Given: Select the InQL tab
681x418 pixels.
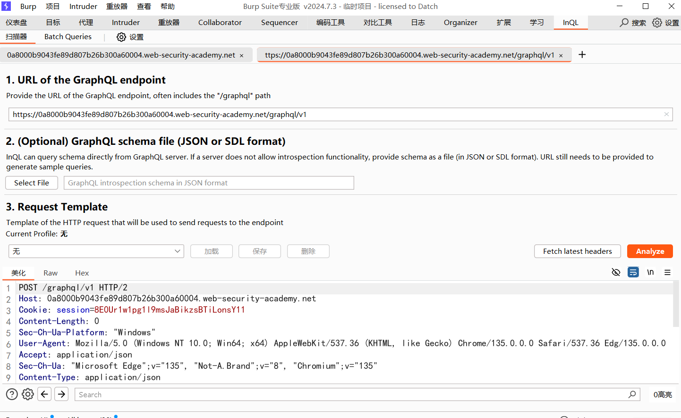Looking at the screenshot, I should [570, 23].
